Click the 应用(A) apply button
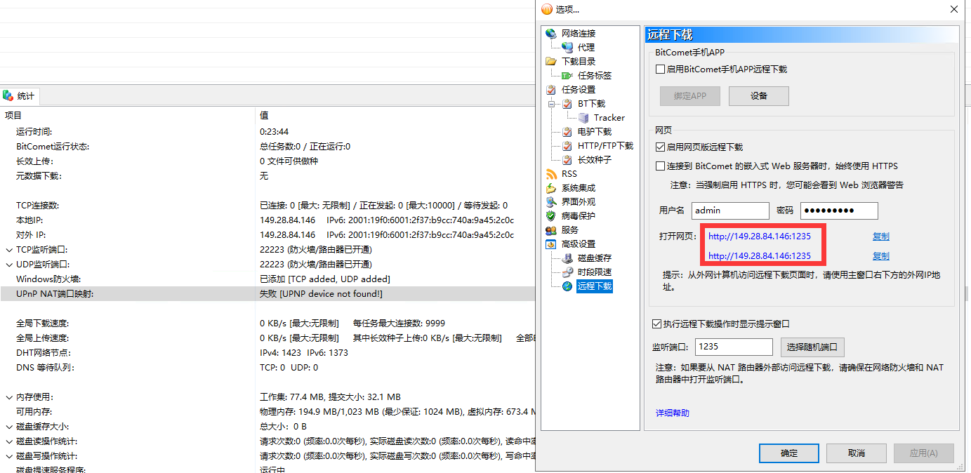 click(924, 453)
